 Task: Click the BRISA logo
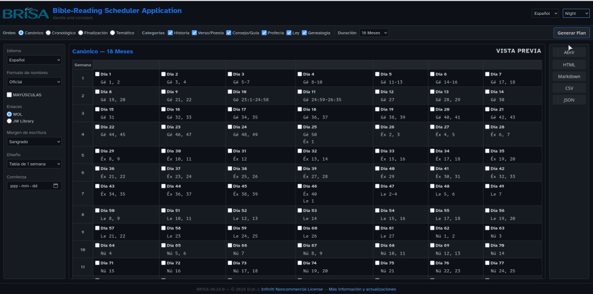26,13
